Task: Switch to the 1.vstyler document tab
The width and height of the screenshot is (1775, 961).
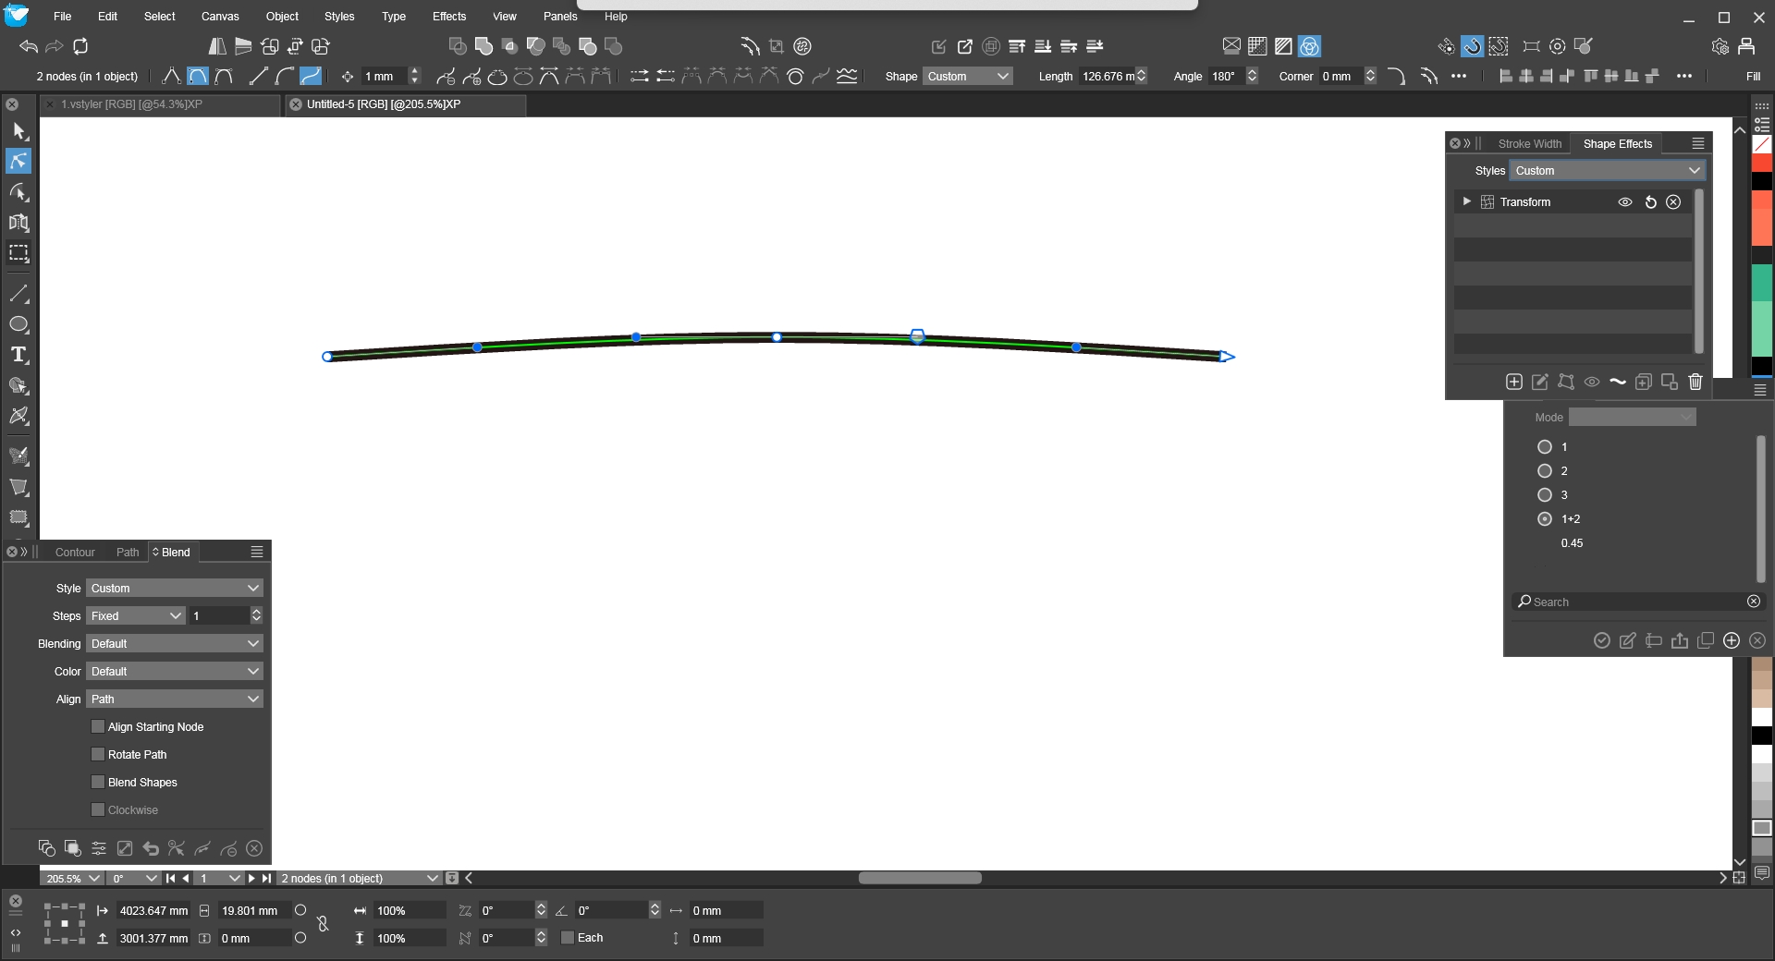Action: [x=131, y=104]
